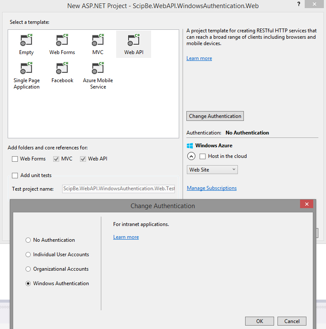The image size is (326, 329).
Task: Toggle the MVC references checkbox
Action: click(x=56, y=159)
